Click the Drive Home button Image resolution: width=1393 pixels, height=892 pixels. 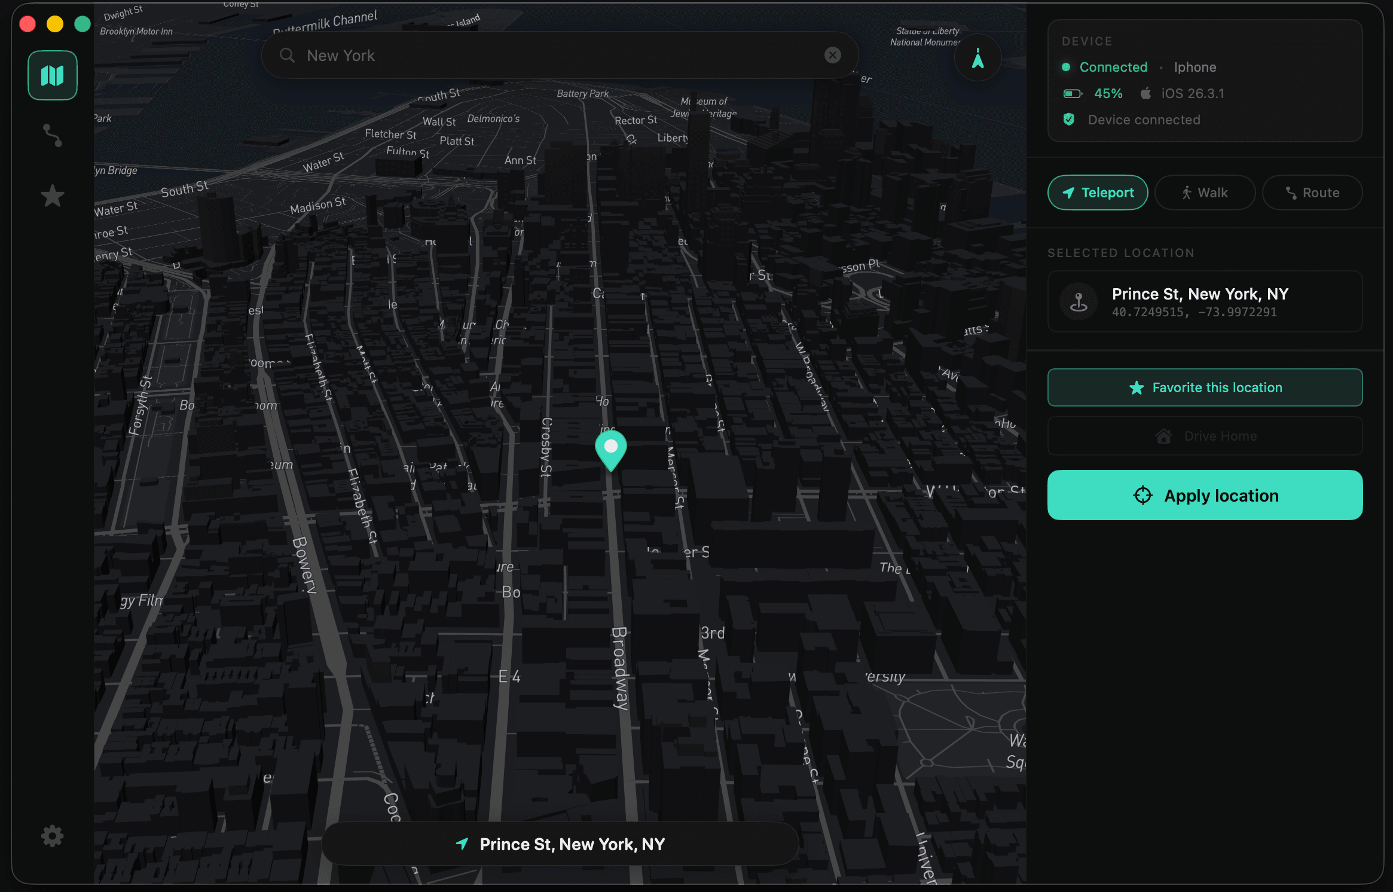tap(1205, 436)
